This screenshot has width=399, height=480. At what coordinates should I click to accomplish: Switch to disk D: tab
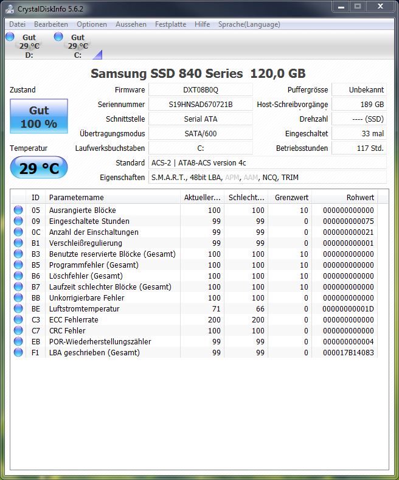pyautogui.click(x=29, y=46)
